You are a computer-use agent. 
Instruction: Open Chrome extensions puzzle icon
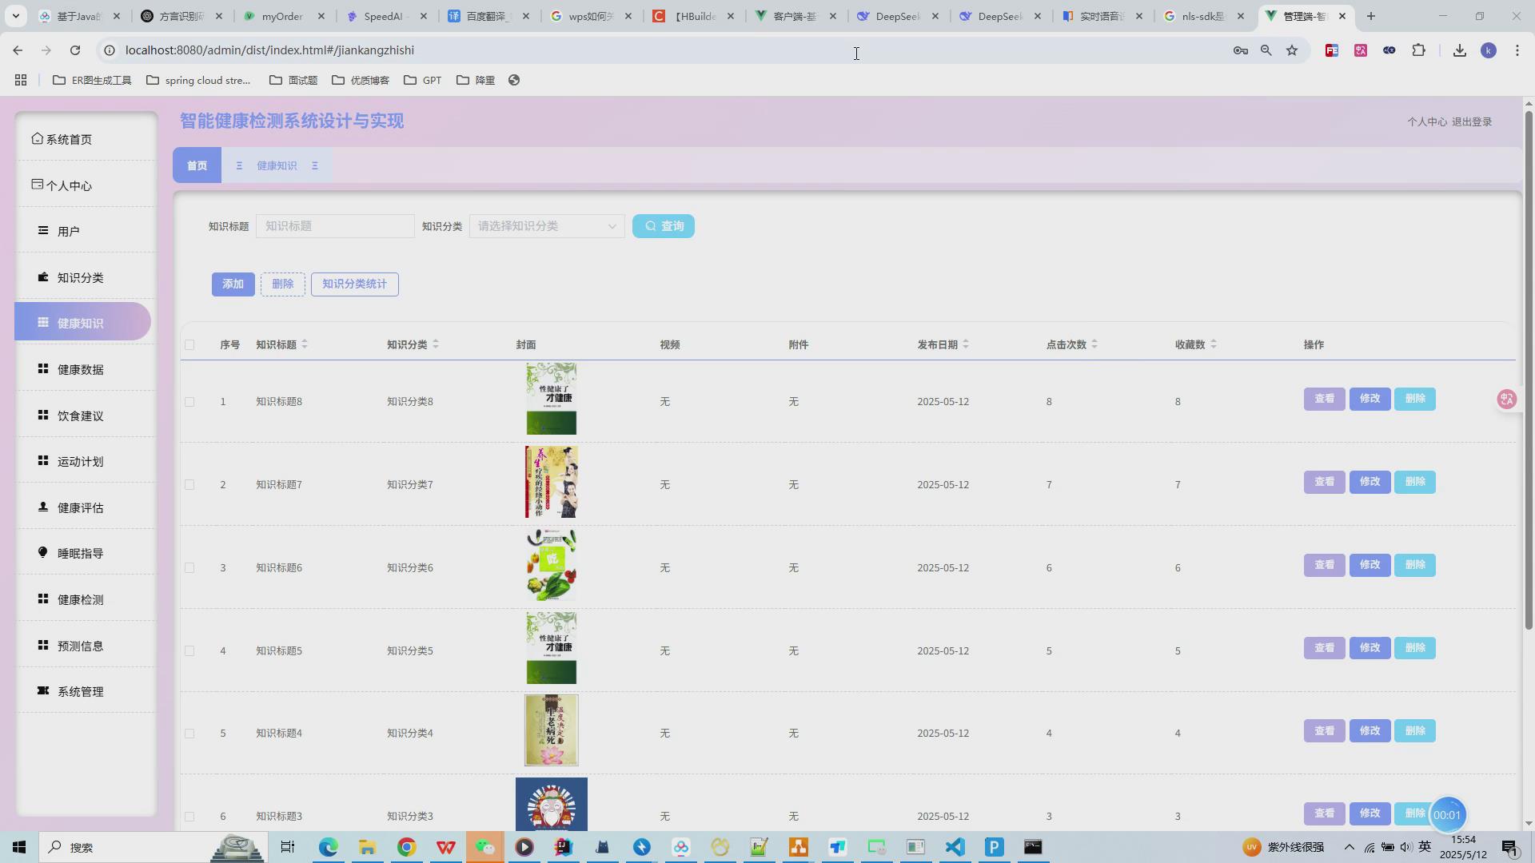1418,50
